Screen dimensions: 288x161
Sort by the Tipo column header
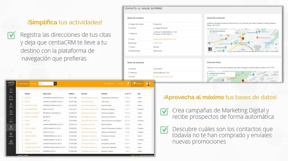139,94
